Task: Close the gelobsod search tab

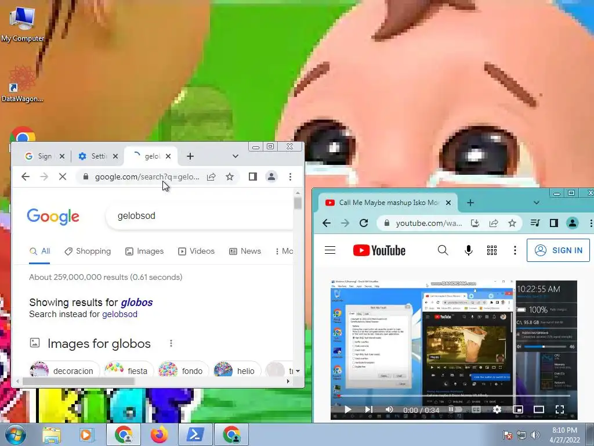Action: pos(168,156)
